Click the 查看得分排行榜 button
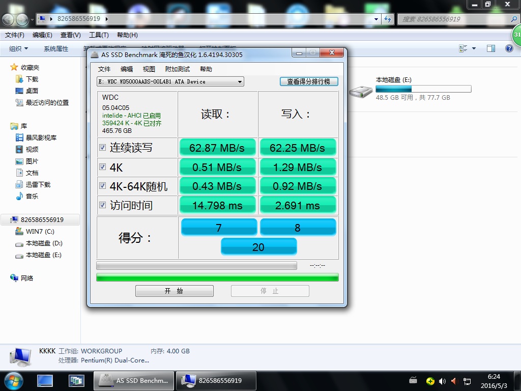 pyautogui.click(x=308, y=81)
